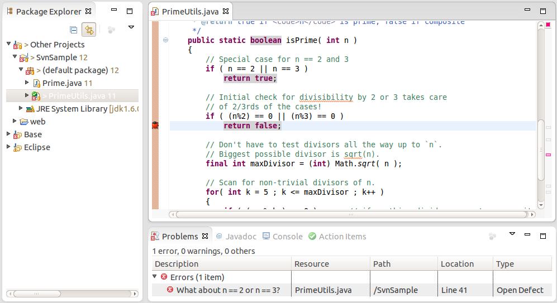
Task: Click greyed-out focus icon in Problems toolbar
Action: 492,236
